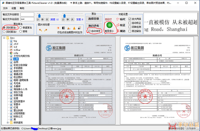Select 政府文件 in the file tree

click(x=18, y=71)
